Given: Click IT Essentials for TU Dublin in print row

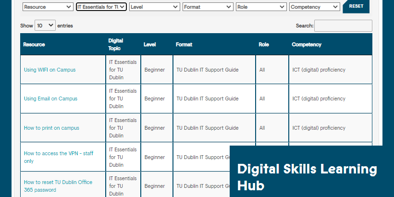Looking at the screenshot, I should [x=123, y=128].
